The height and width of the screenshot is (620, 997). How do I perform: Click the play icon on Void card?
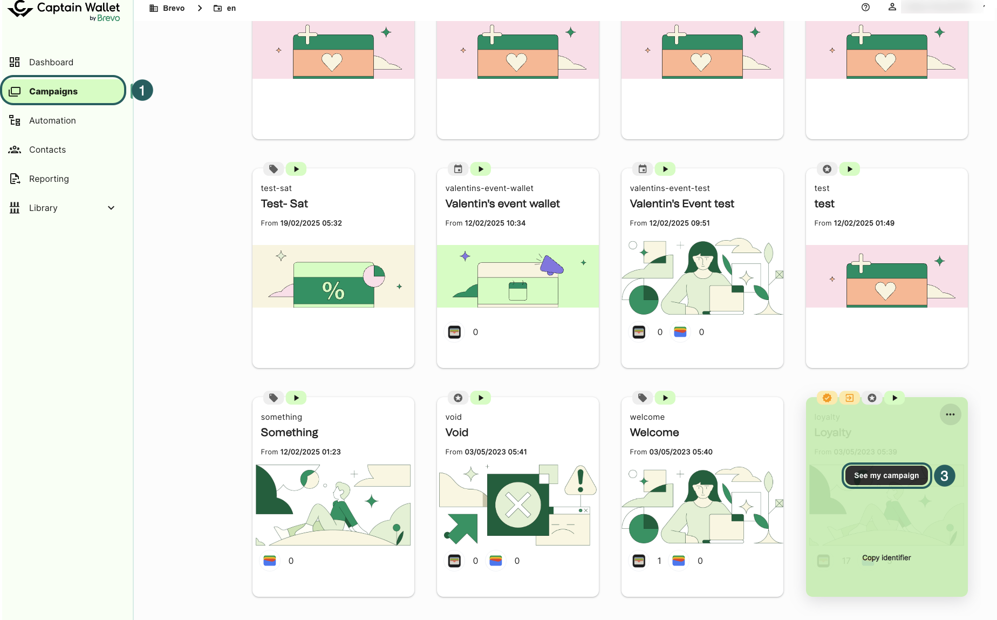tap(481, 398)
